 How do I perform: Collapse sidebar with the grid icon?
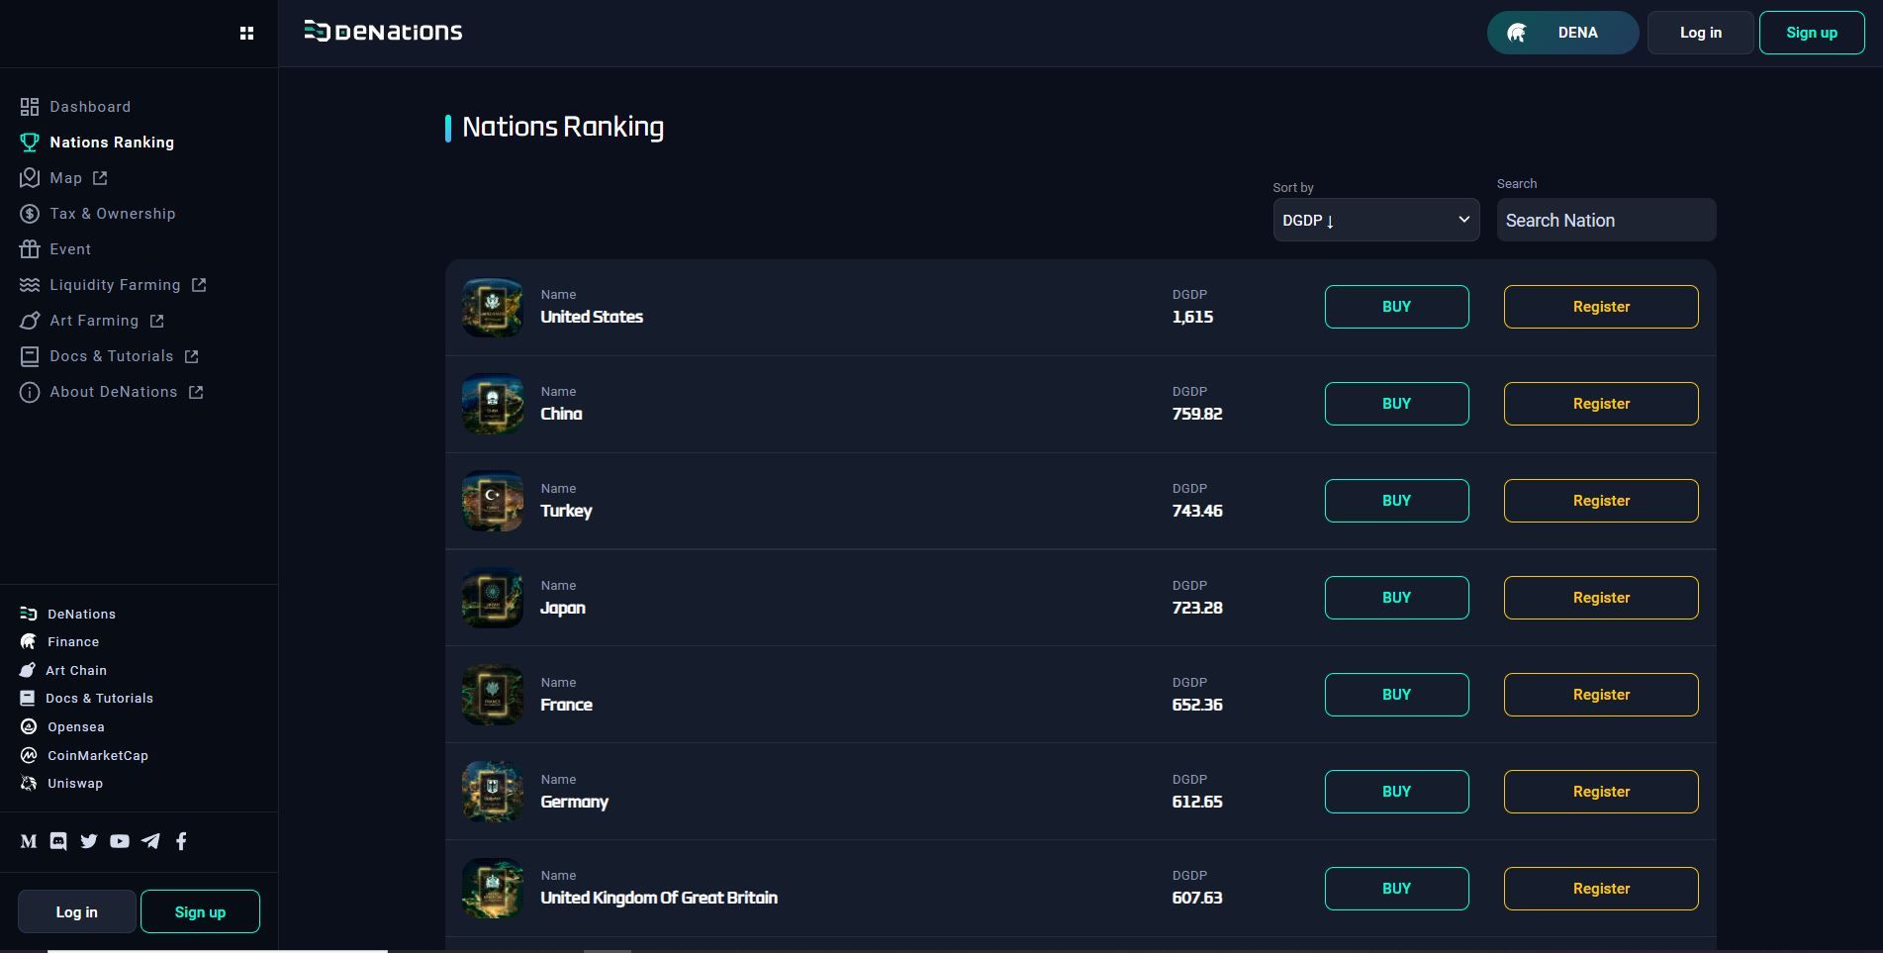246,34
